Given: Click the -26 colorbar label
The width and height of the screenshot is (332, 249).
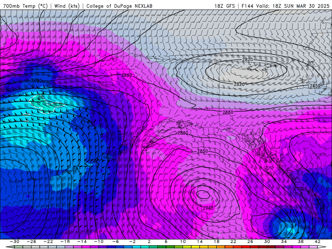Looking at the screenshot, I should [32, 242].
